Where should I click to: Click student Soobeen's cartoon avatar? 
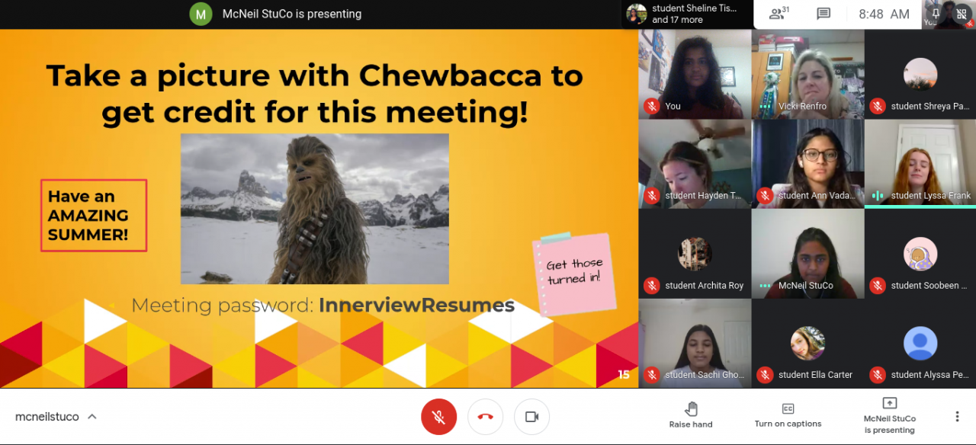(920, 254)
